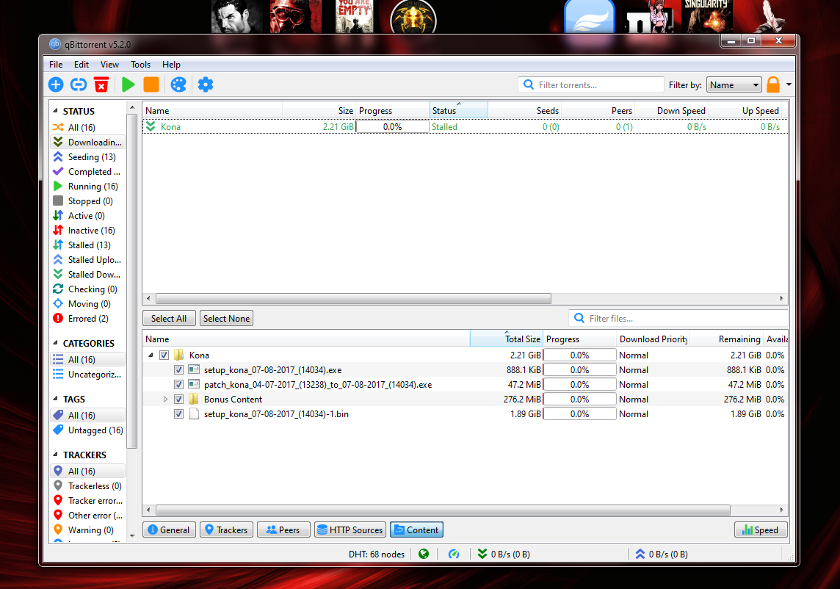The image size is (840, 589).
Task: Switch to the Trackers tab
Action: point(226,530)
